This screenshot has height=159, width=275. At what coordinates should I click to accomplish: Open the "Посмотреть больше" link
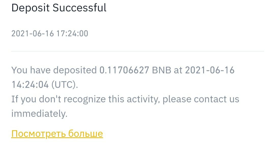[x=57, y=134]
